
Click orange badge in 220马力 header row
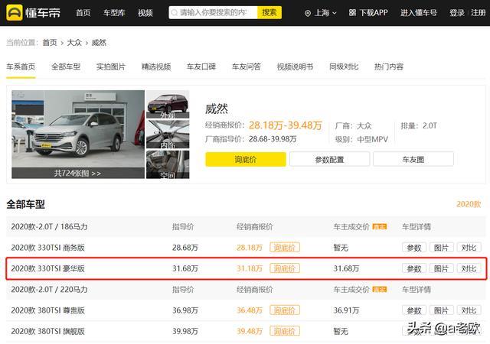click(380, 290)
